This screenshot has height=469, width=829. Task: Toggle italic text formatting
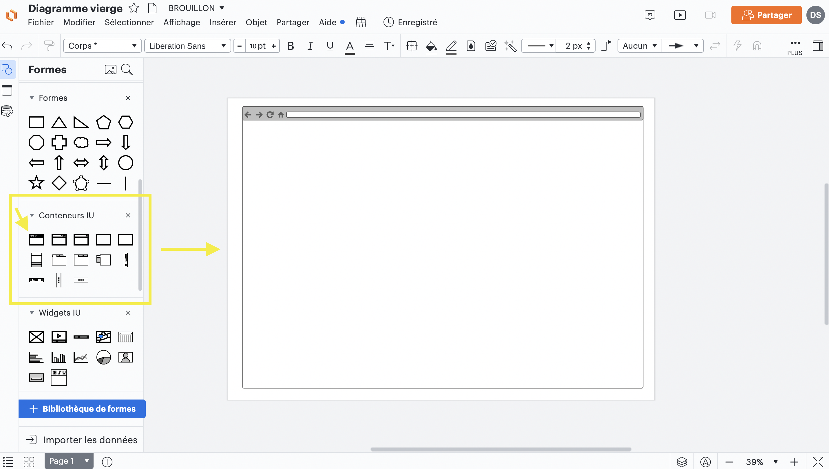(x=310, y=46)
